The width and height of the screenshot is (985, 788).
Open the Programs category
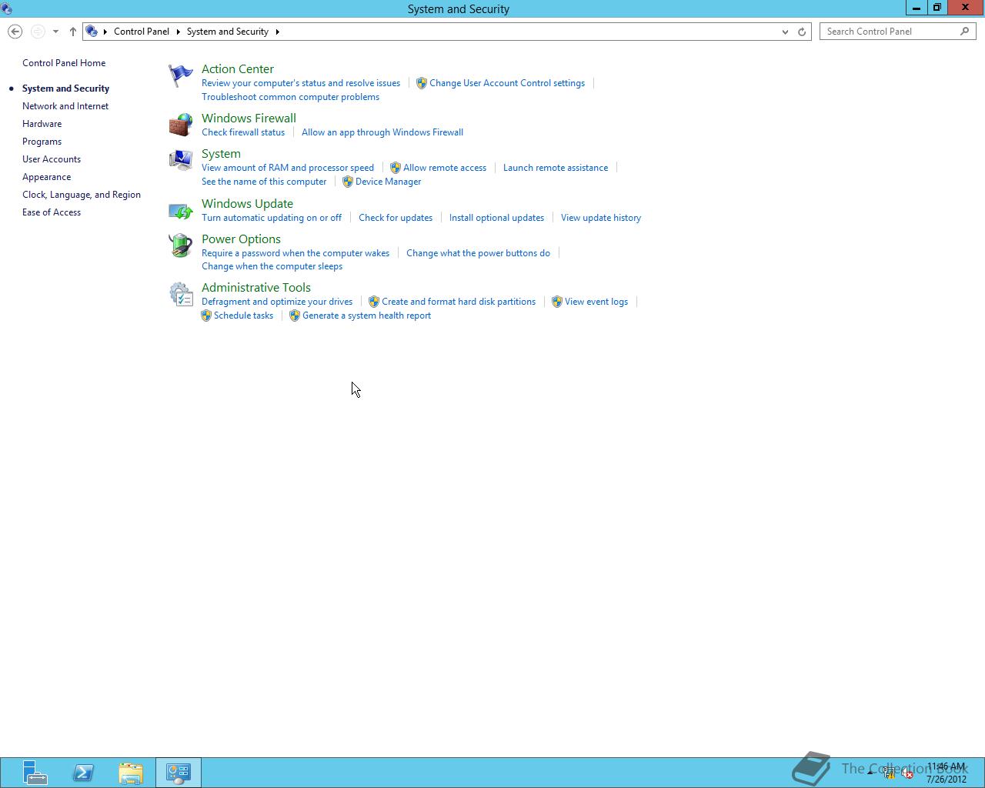coord(42,142)
